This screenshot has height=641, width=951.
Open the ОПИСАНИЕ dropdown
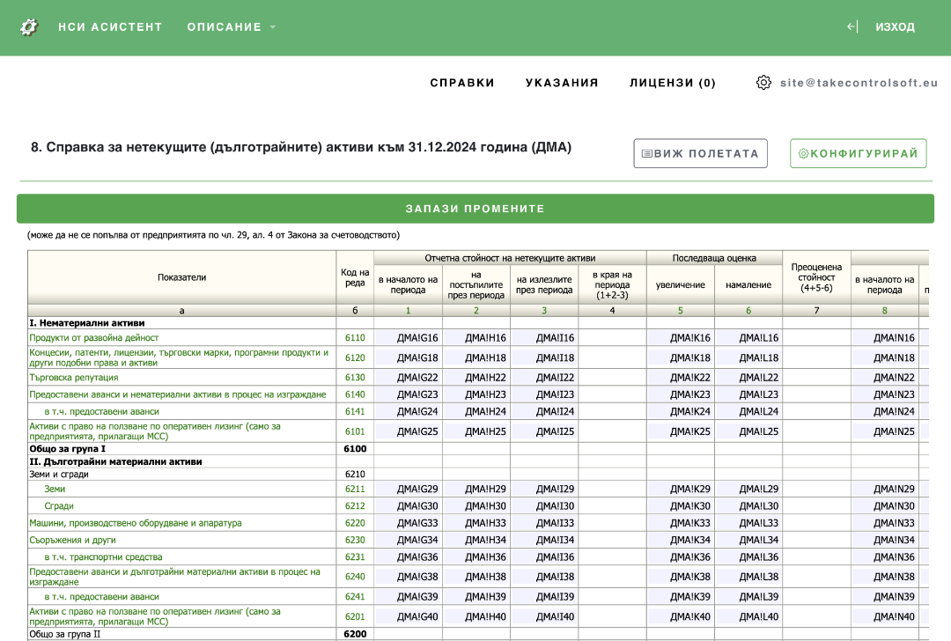click(x=222, y=26)
